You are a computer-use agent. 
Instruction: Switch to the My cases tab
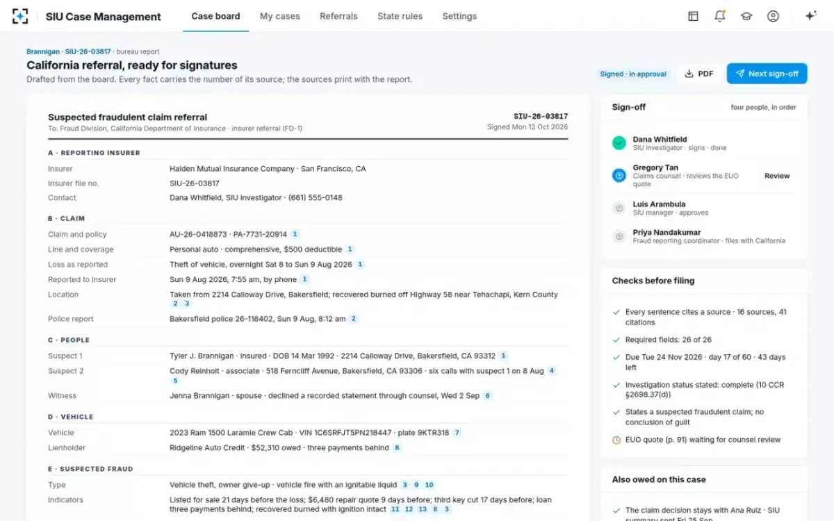[280, 16]
